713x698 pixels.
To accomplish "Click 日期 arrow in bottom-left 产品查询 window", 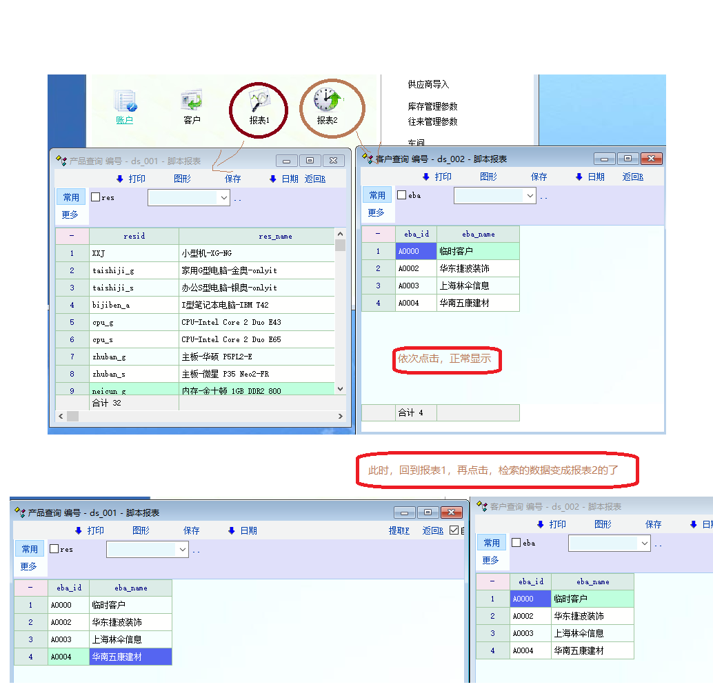I will point(232,531).
